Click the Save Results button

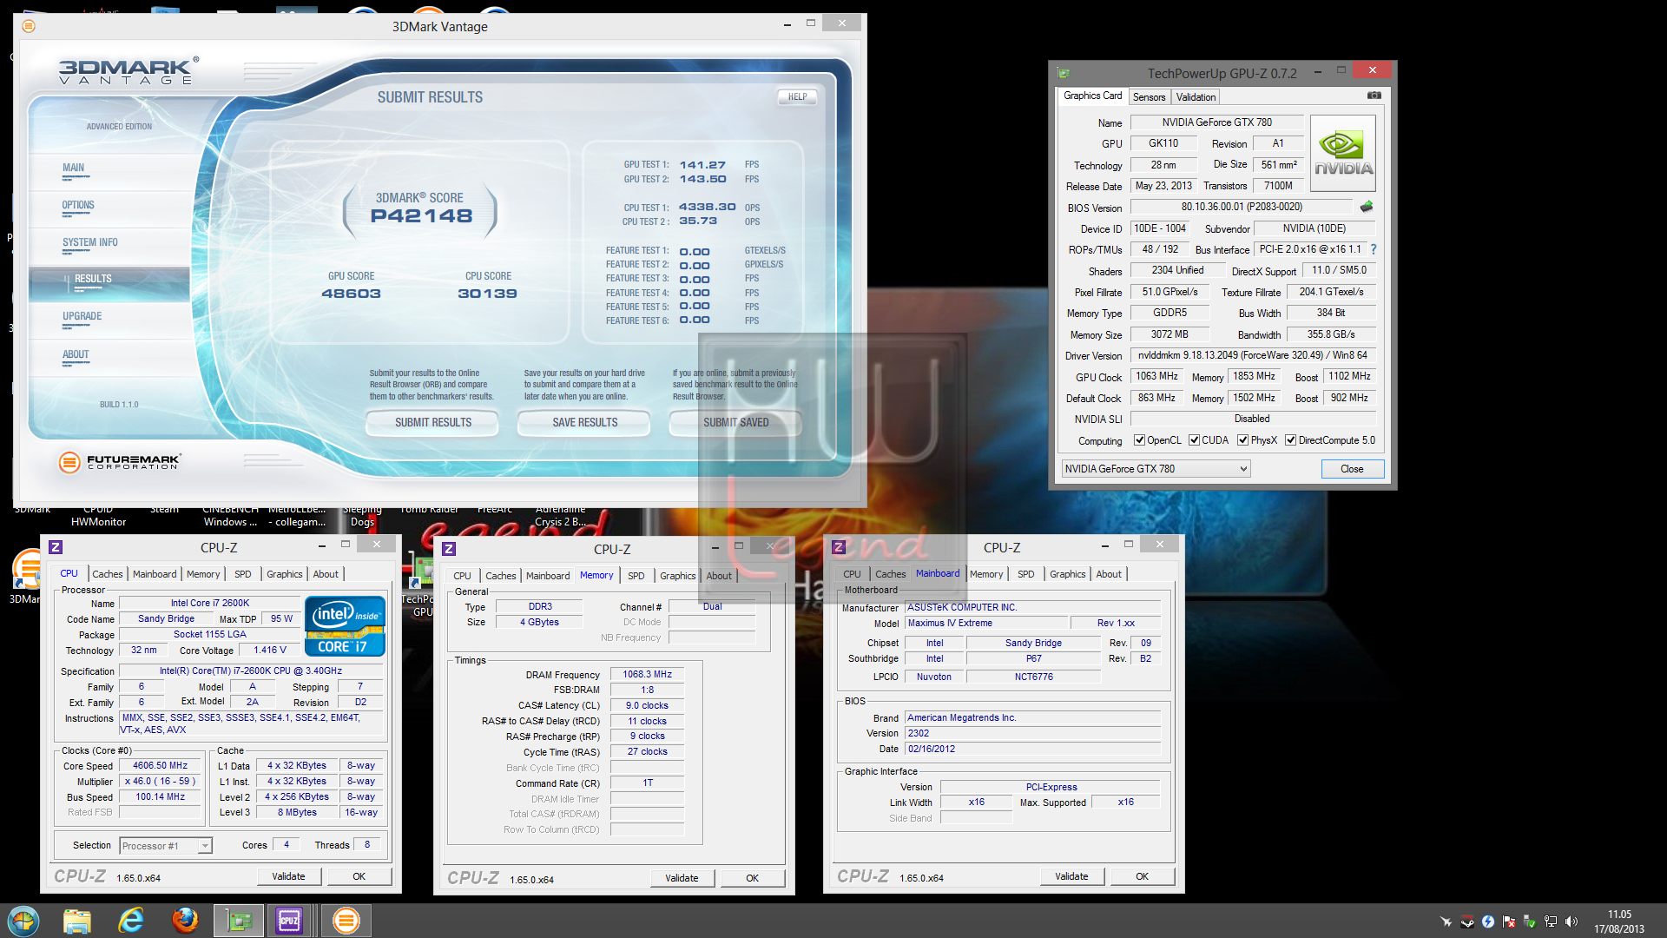tap(585, 423)
